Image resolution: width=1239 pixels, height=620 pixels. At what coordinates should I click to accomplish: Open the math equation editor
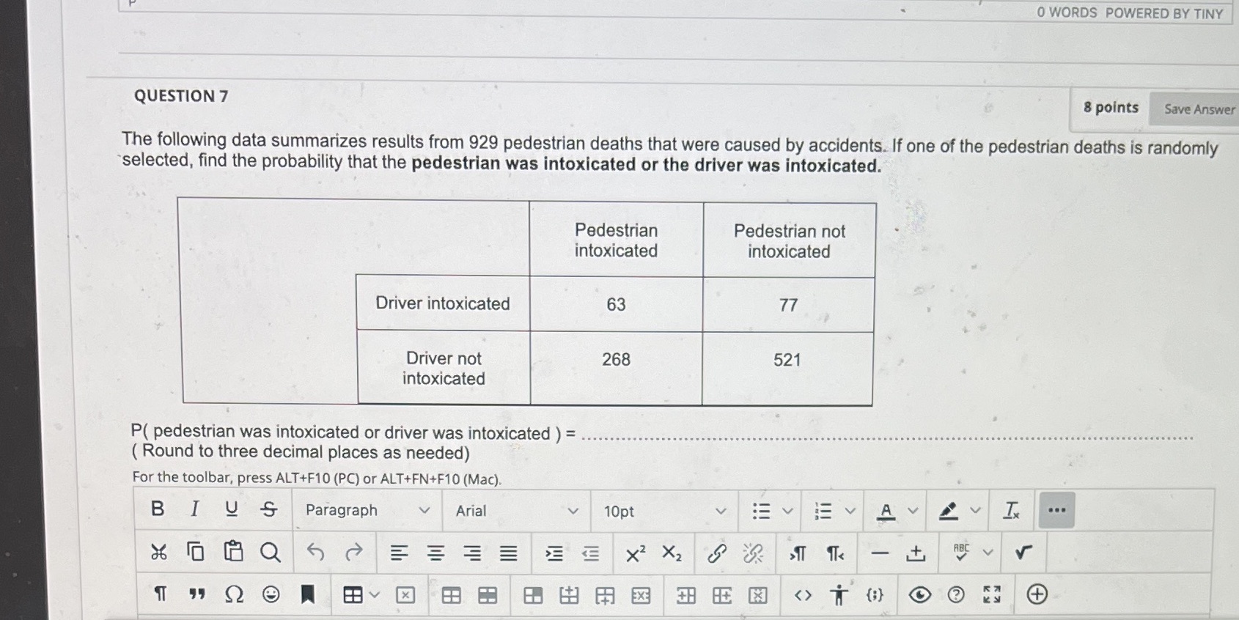tap(1023, 552)
